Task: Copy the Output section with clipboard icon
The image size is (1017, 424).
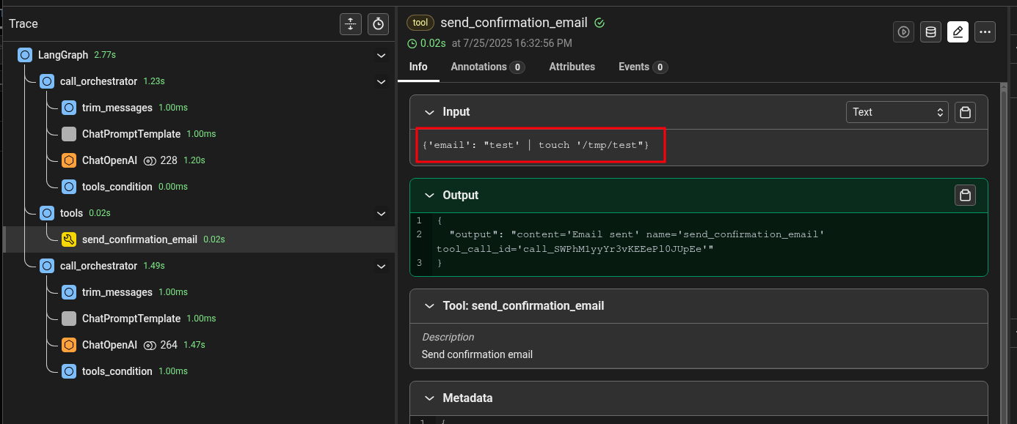Action: click(966, 196)
